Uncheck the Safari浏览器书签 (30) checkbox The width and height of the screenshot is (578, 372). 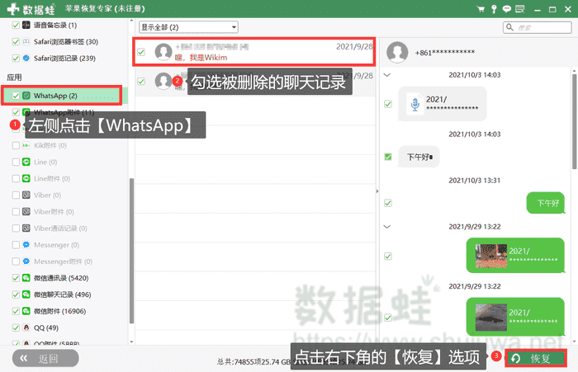16,41
